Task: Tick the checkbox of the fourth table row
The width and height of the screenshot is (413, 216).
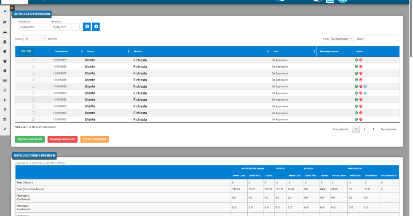Action: pyautogui.click(x=33, y=80)
